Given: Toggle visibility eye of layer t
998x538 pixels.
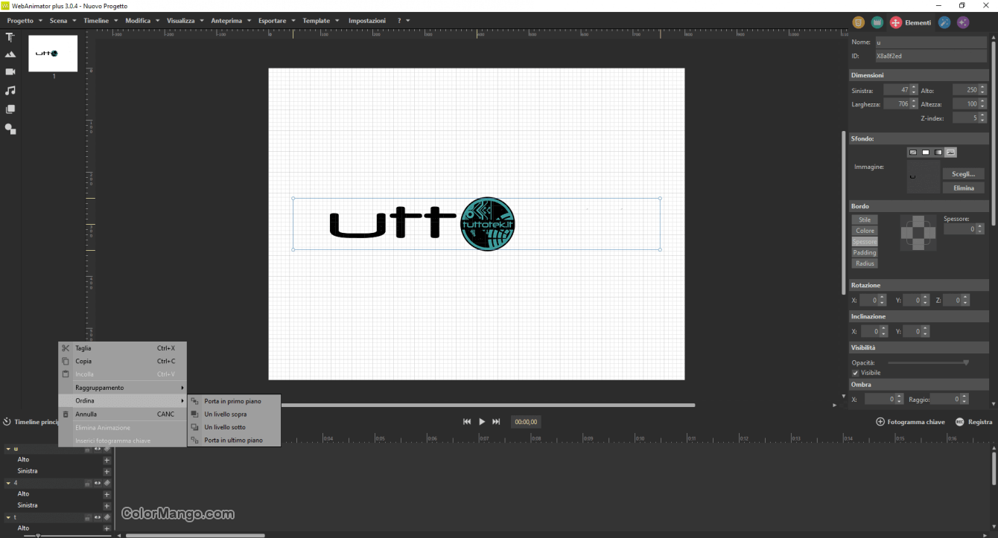Looking at the screenshot, I should coord(97,517).
